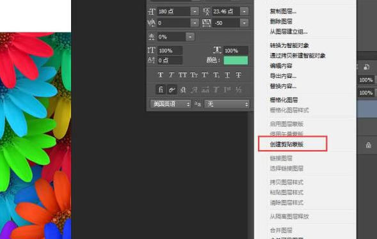This screenshot has height=239, width=377.
Task: Click the vertical scale icon
Action: (x=151, y=50)
